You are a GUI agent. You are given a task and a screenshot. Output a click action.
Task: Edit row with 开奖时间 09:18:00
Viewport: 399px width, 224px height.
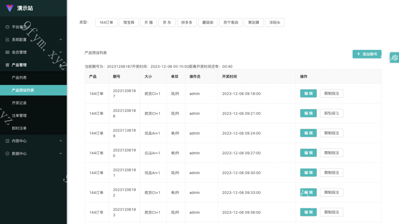pos(309,93)
